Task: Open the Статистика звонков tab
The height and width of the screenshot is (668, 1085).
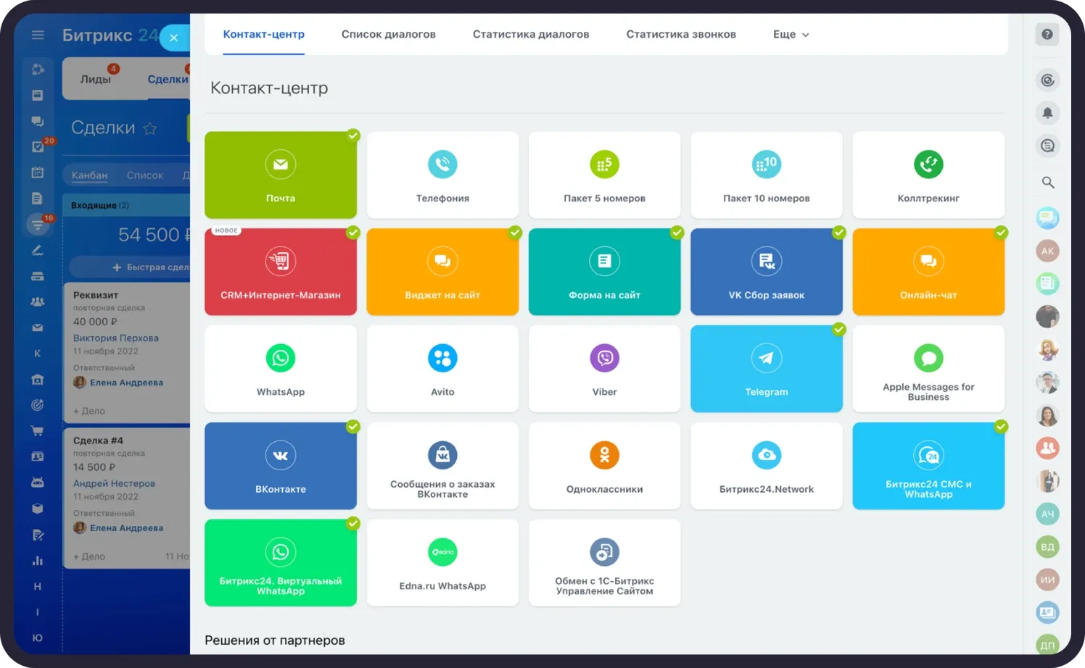Action: (681, 34)
